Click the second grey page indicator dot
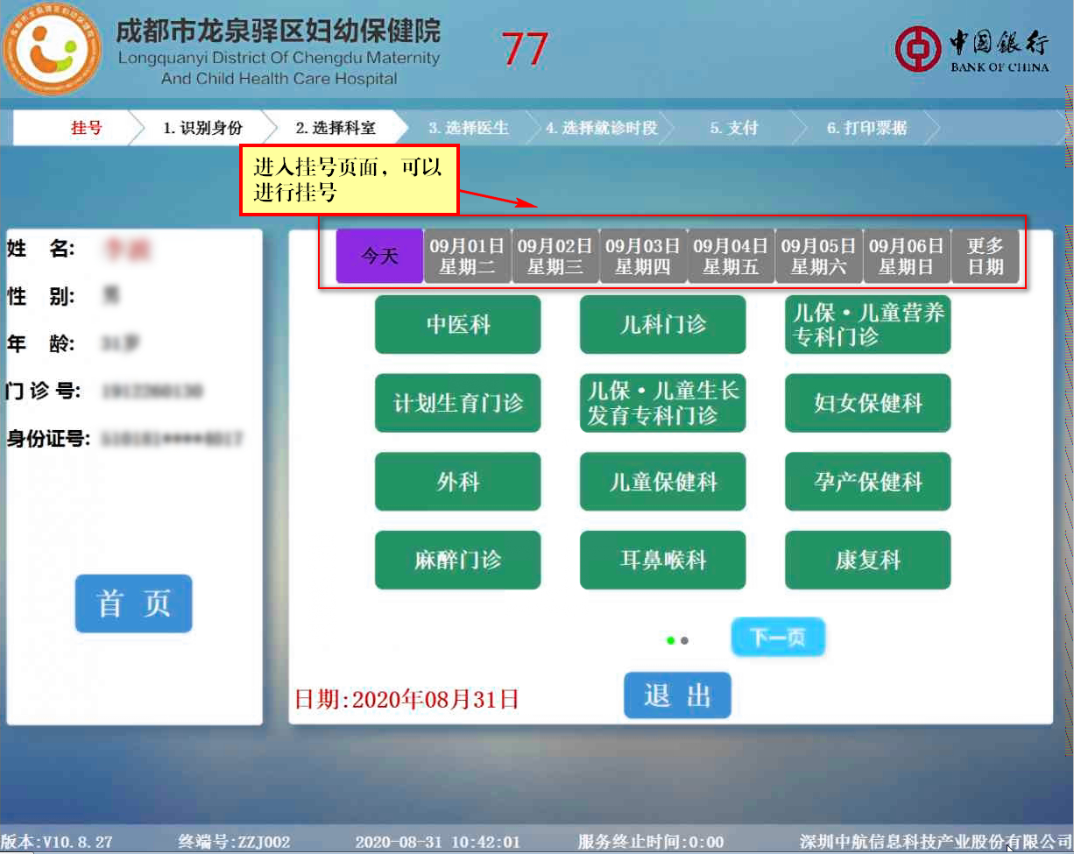This screenshot has width=1074, height=854. coord(685,640)
